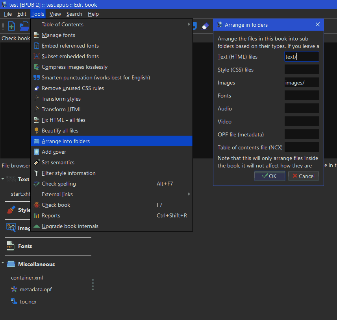Click the open book folder toolbar icon

pyautogui.click(x=24, y=26)
